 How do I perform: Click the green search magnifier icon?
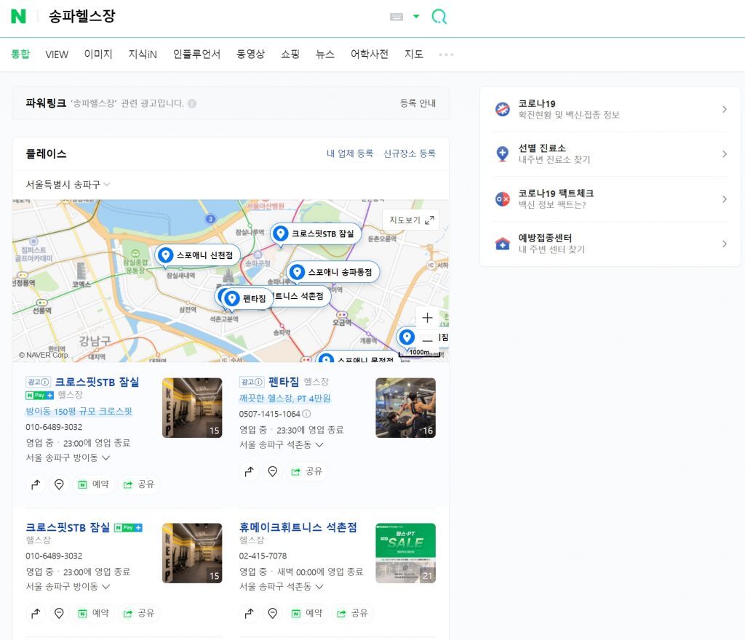click(x=439, y=17)
